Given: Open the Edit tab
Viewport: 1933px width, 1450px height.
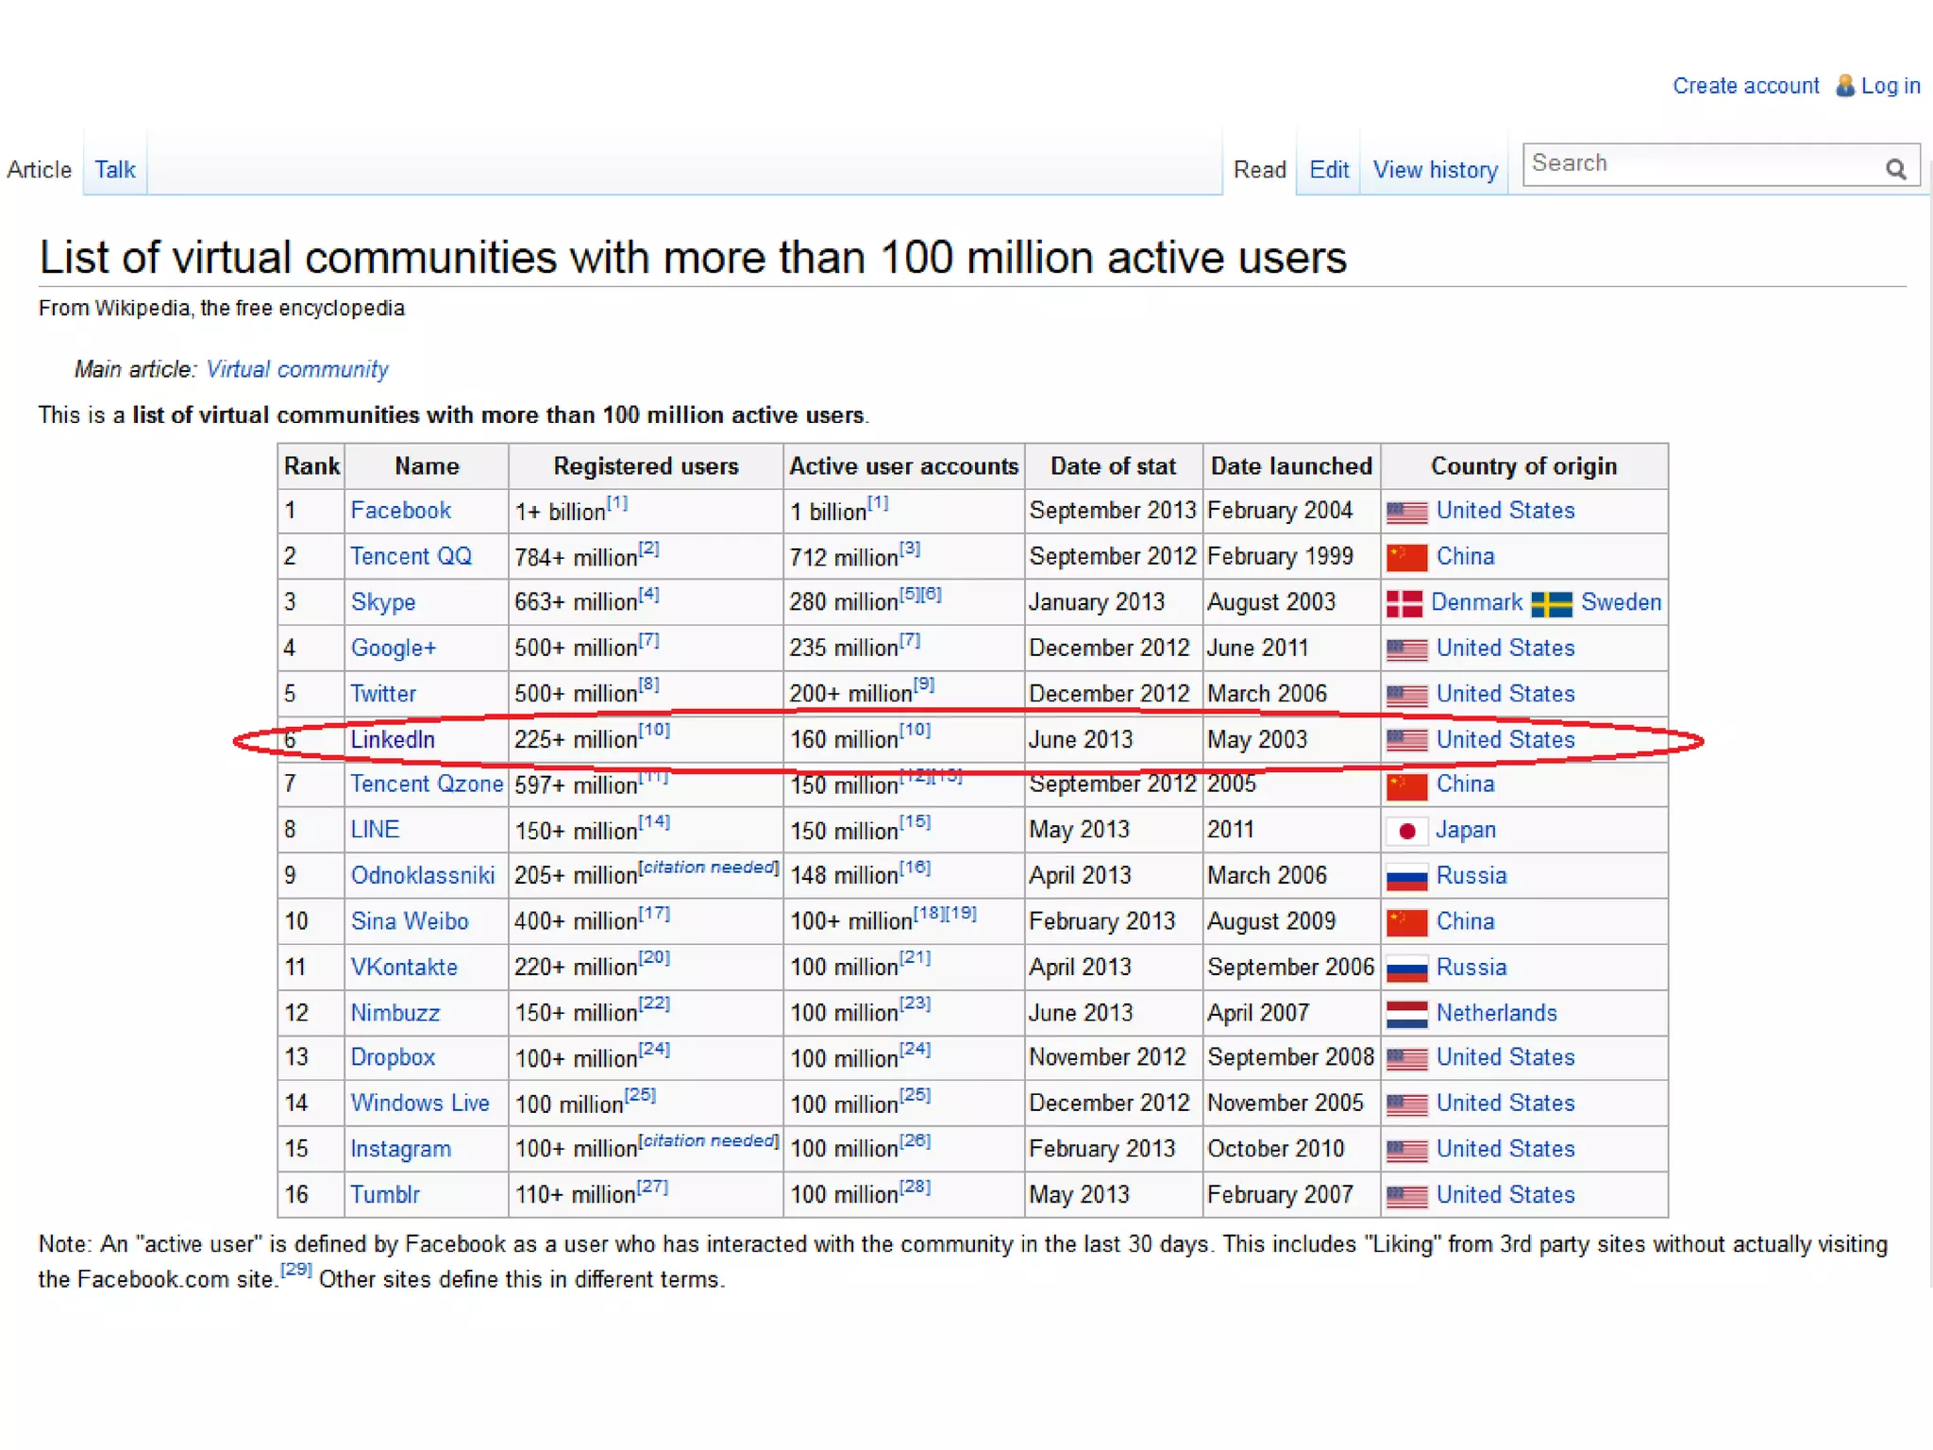Looking at the screenshot, I should click(x=1328, y=170).
